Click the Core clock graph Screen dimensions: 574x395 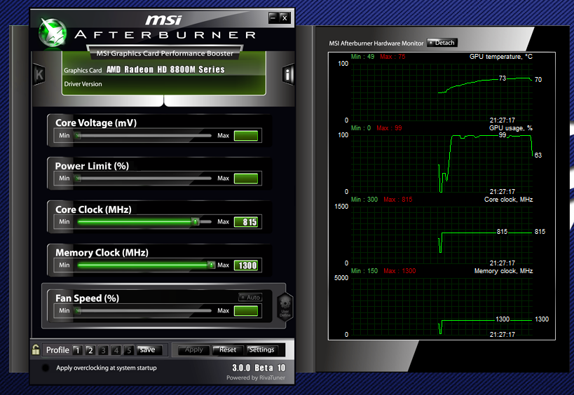[442, 235]
